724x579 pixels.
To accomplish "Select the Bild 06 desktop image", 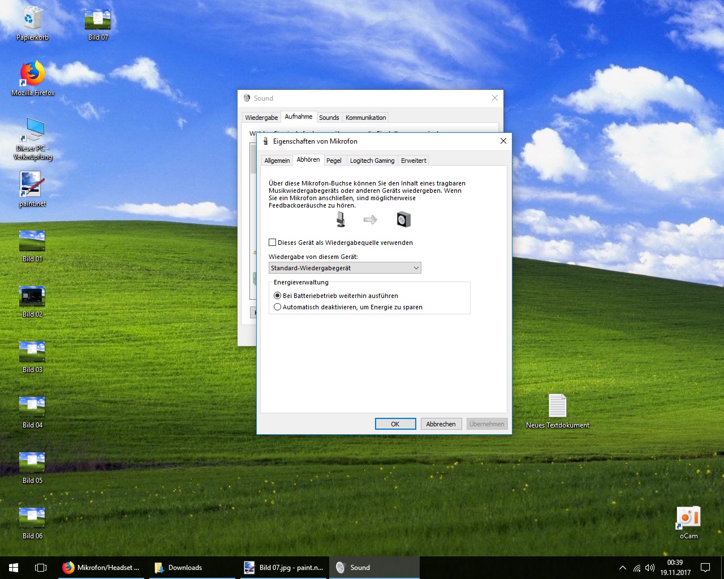I will (32, 523).
